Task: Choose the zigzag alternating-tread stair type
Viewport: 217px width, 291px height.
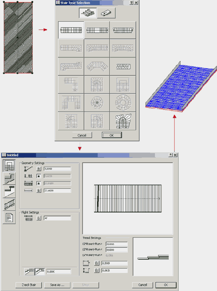Action: coord(123,66)
